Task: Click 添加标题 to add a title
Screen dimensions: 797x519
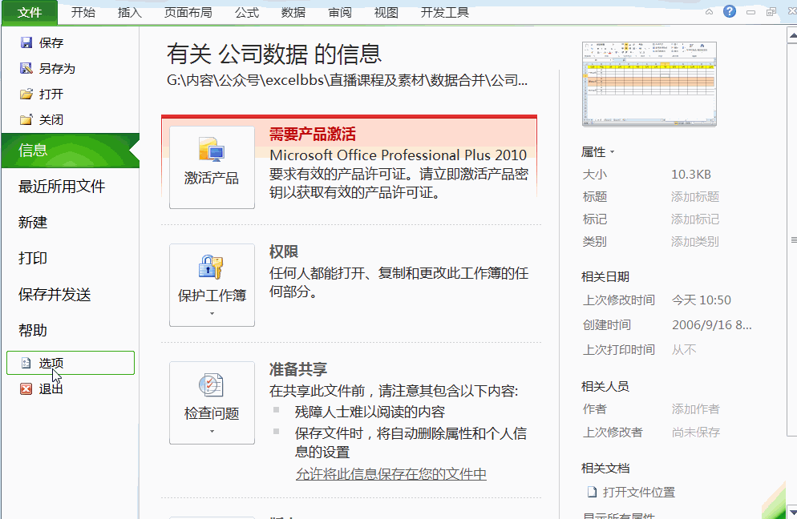Action: [695, 196]
